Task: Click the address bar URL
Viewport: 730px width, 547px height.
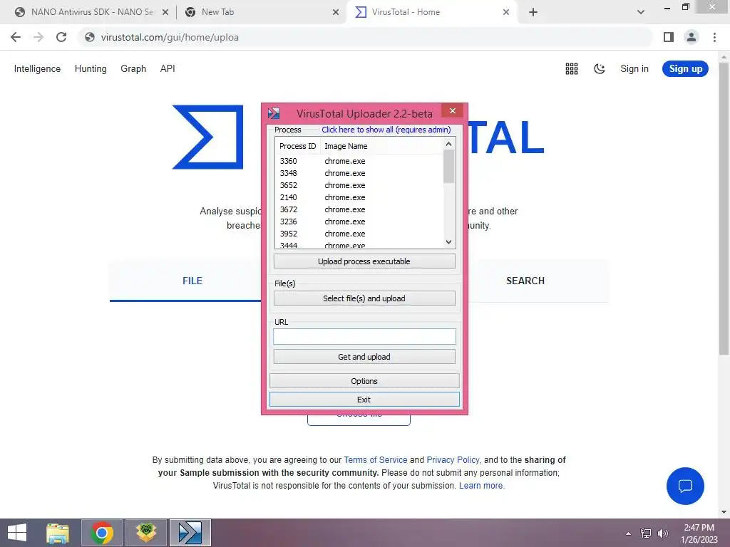Action: [170, 37]
